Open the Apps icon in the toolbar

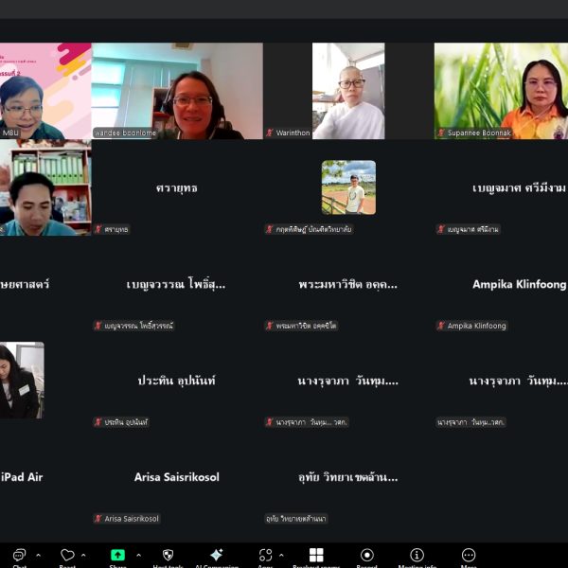(x=265, y=555)
